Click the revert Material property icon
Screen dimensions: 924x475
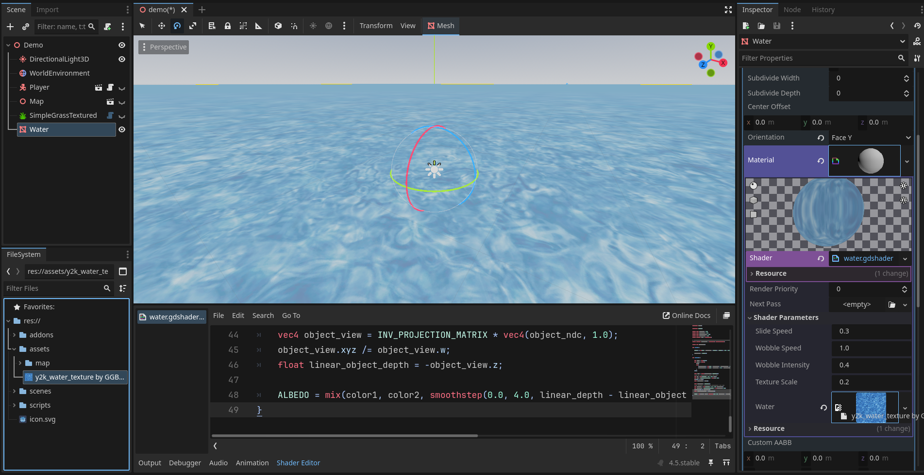click(821, 161)
